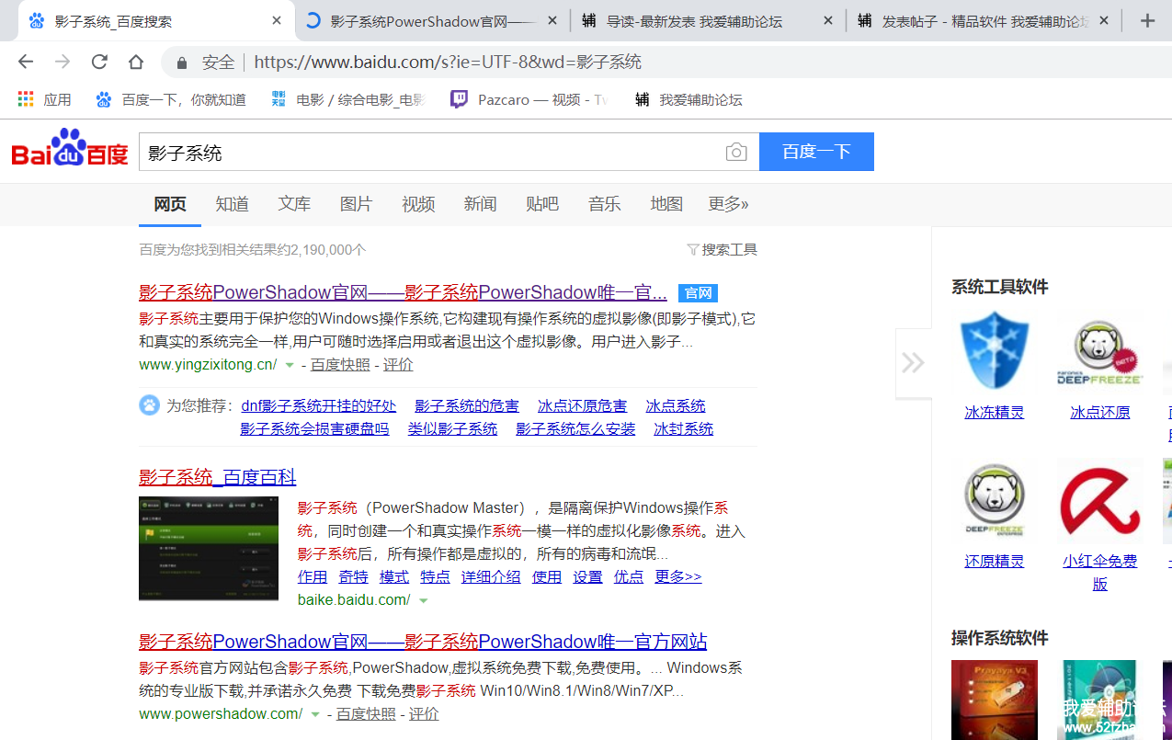The width and height of the screenshot is (1172, 740).
Task: Collapse the right sidebar with double-arrow button
Action: click(x=913, y=363)
